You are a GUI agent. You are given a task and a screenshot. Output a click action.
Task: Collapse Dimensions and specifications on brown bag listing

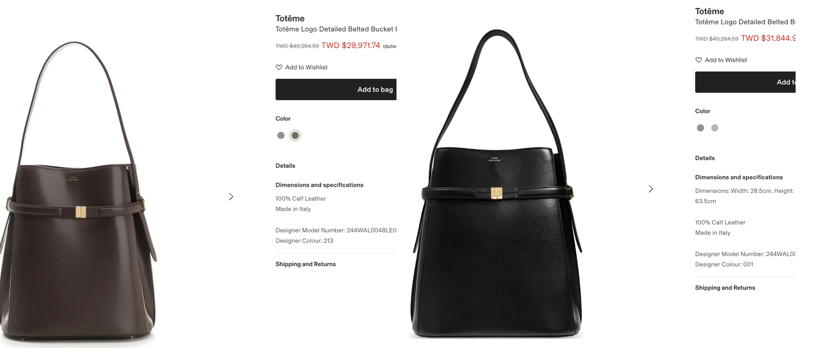[x=319, y=185]
